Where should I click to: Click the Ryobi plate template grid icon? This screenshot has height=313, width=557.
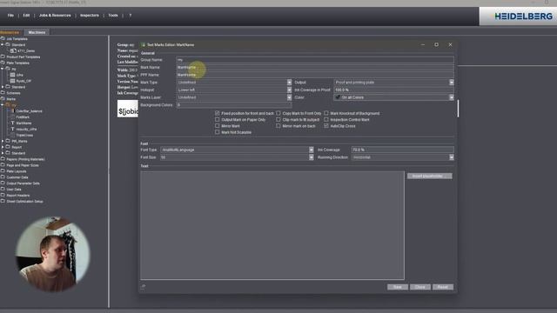point(13,81)
